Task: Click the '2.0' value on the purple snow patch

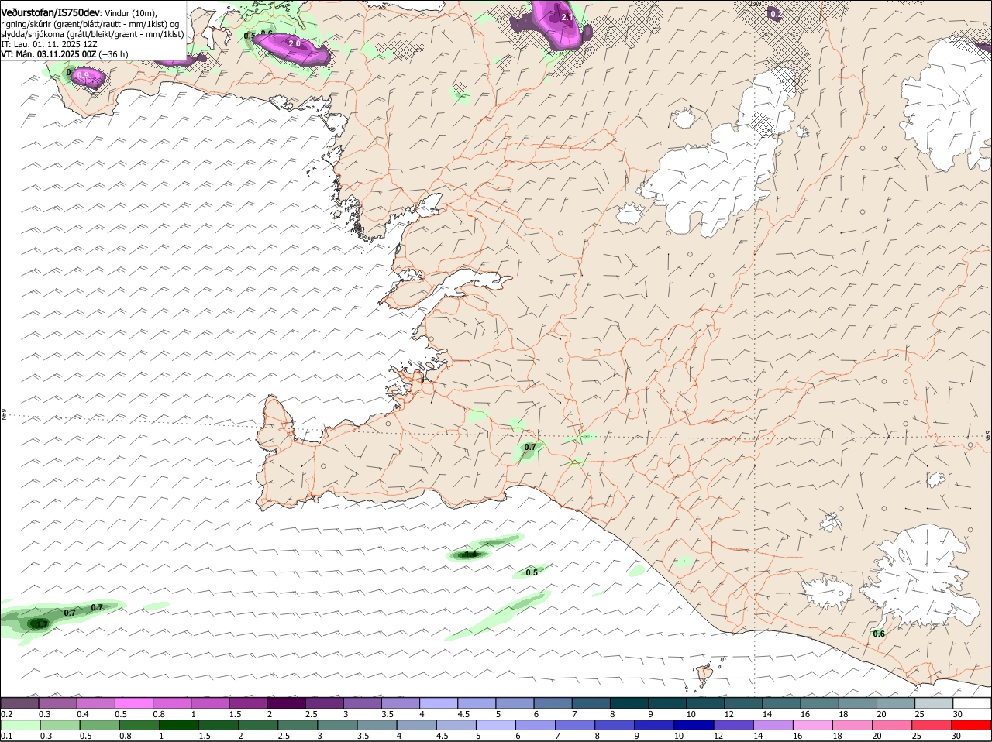Action: [294, 44]
